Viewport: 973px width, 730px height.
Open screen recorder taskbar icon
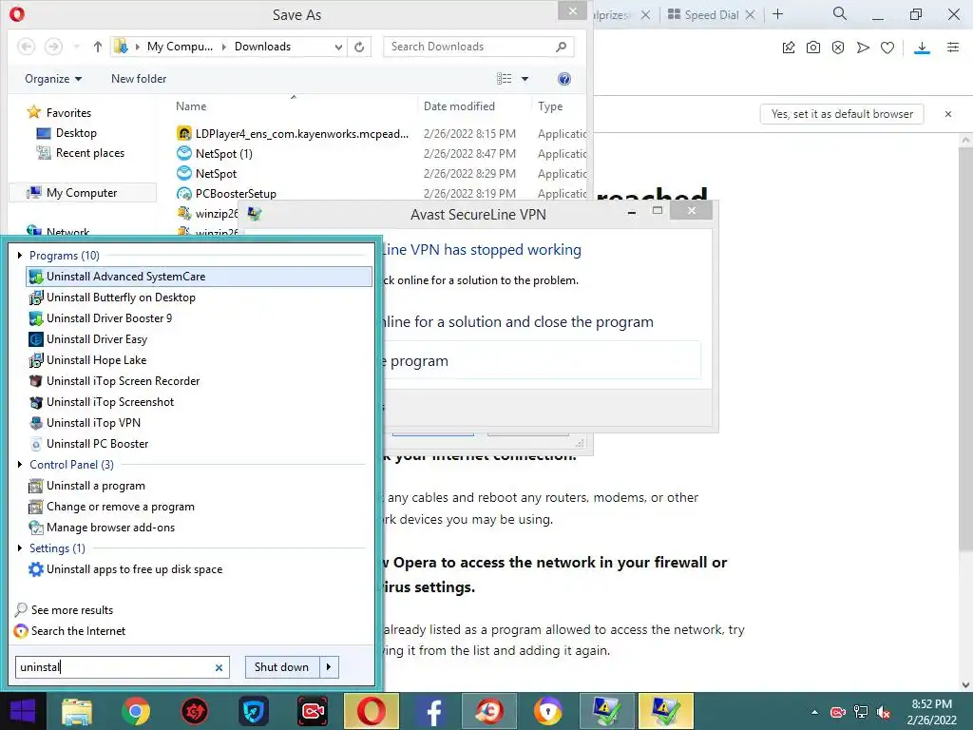click(313, 711)
